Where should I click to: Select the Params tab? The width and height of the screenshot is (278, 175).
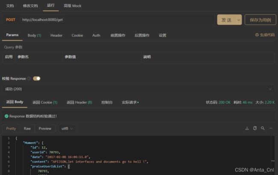pos(12,35)
